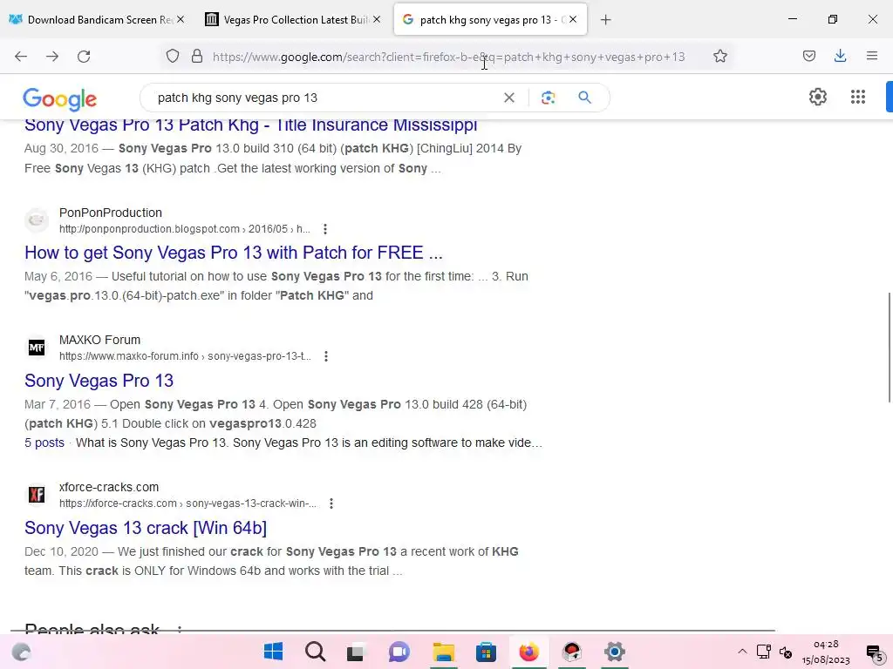Open the Windows Start menu

(x=273, y=652)
